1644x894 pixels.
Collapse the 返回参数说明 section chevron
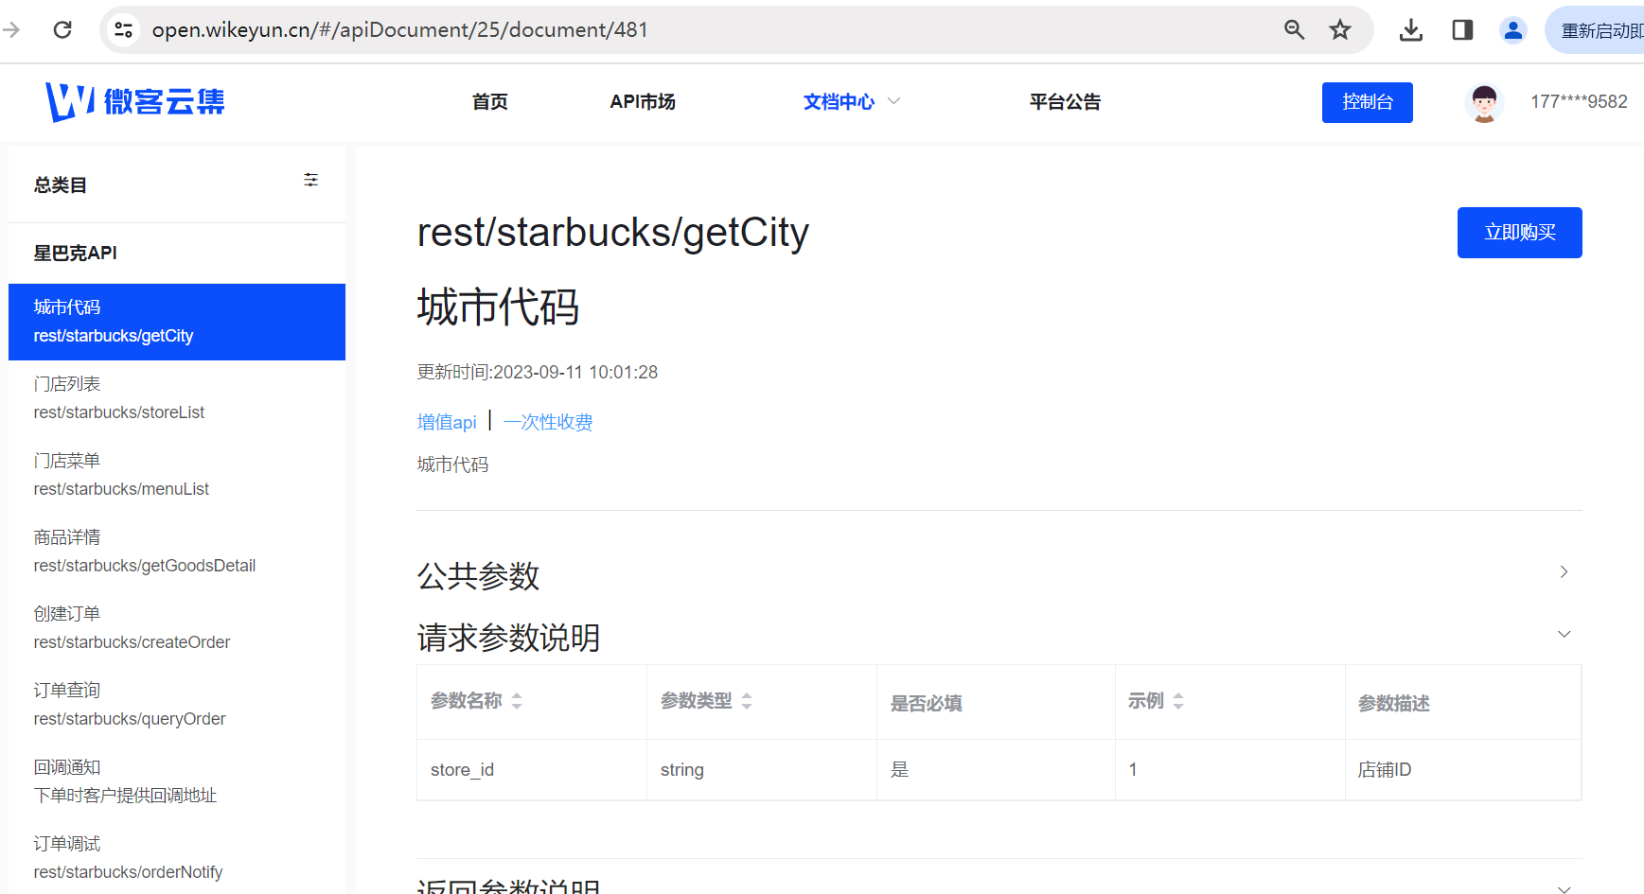[1564, 888]
